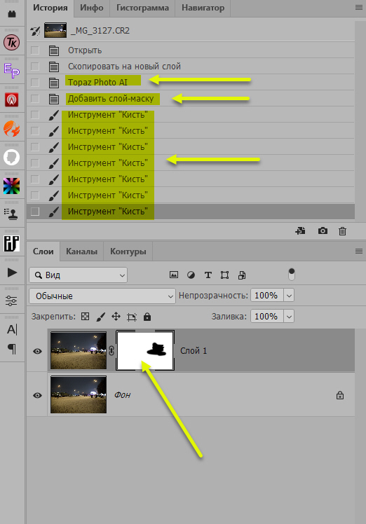
Task: Open the Actions play icon panel
Action: coord(12,273)
